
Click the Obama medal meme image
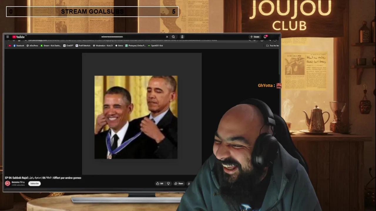136,117
